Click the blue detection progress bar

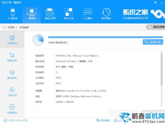point(105,37)
